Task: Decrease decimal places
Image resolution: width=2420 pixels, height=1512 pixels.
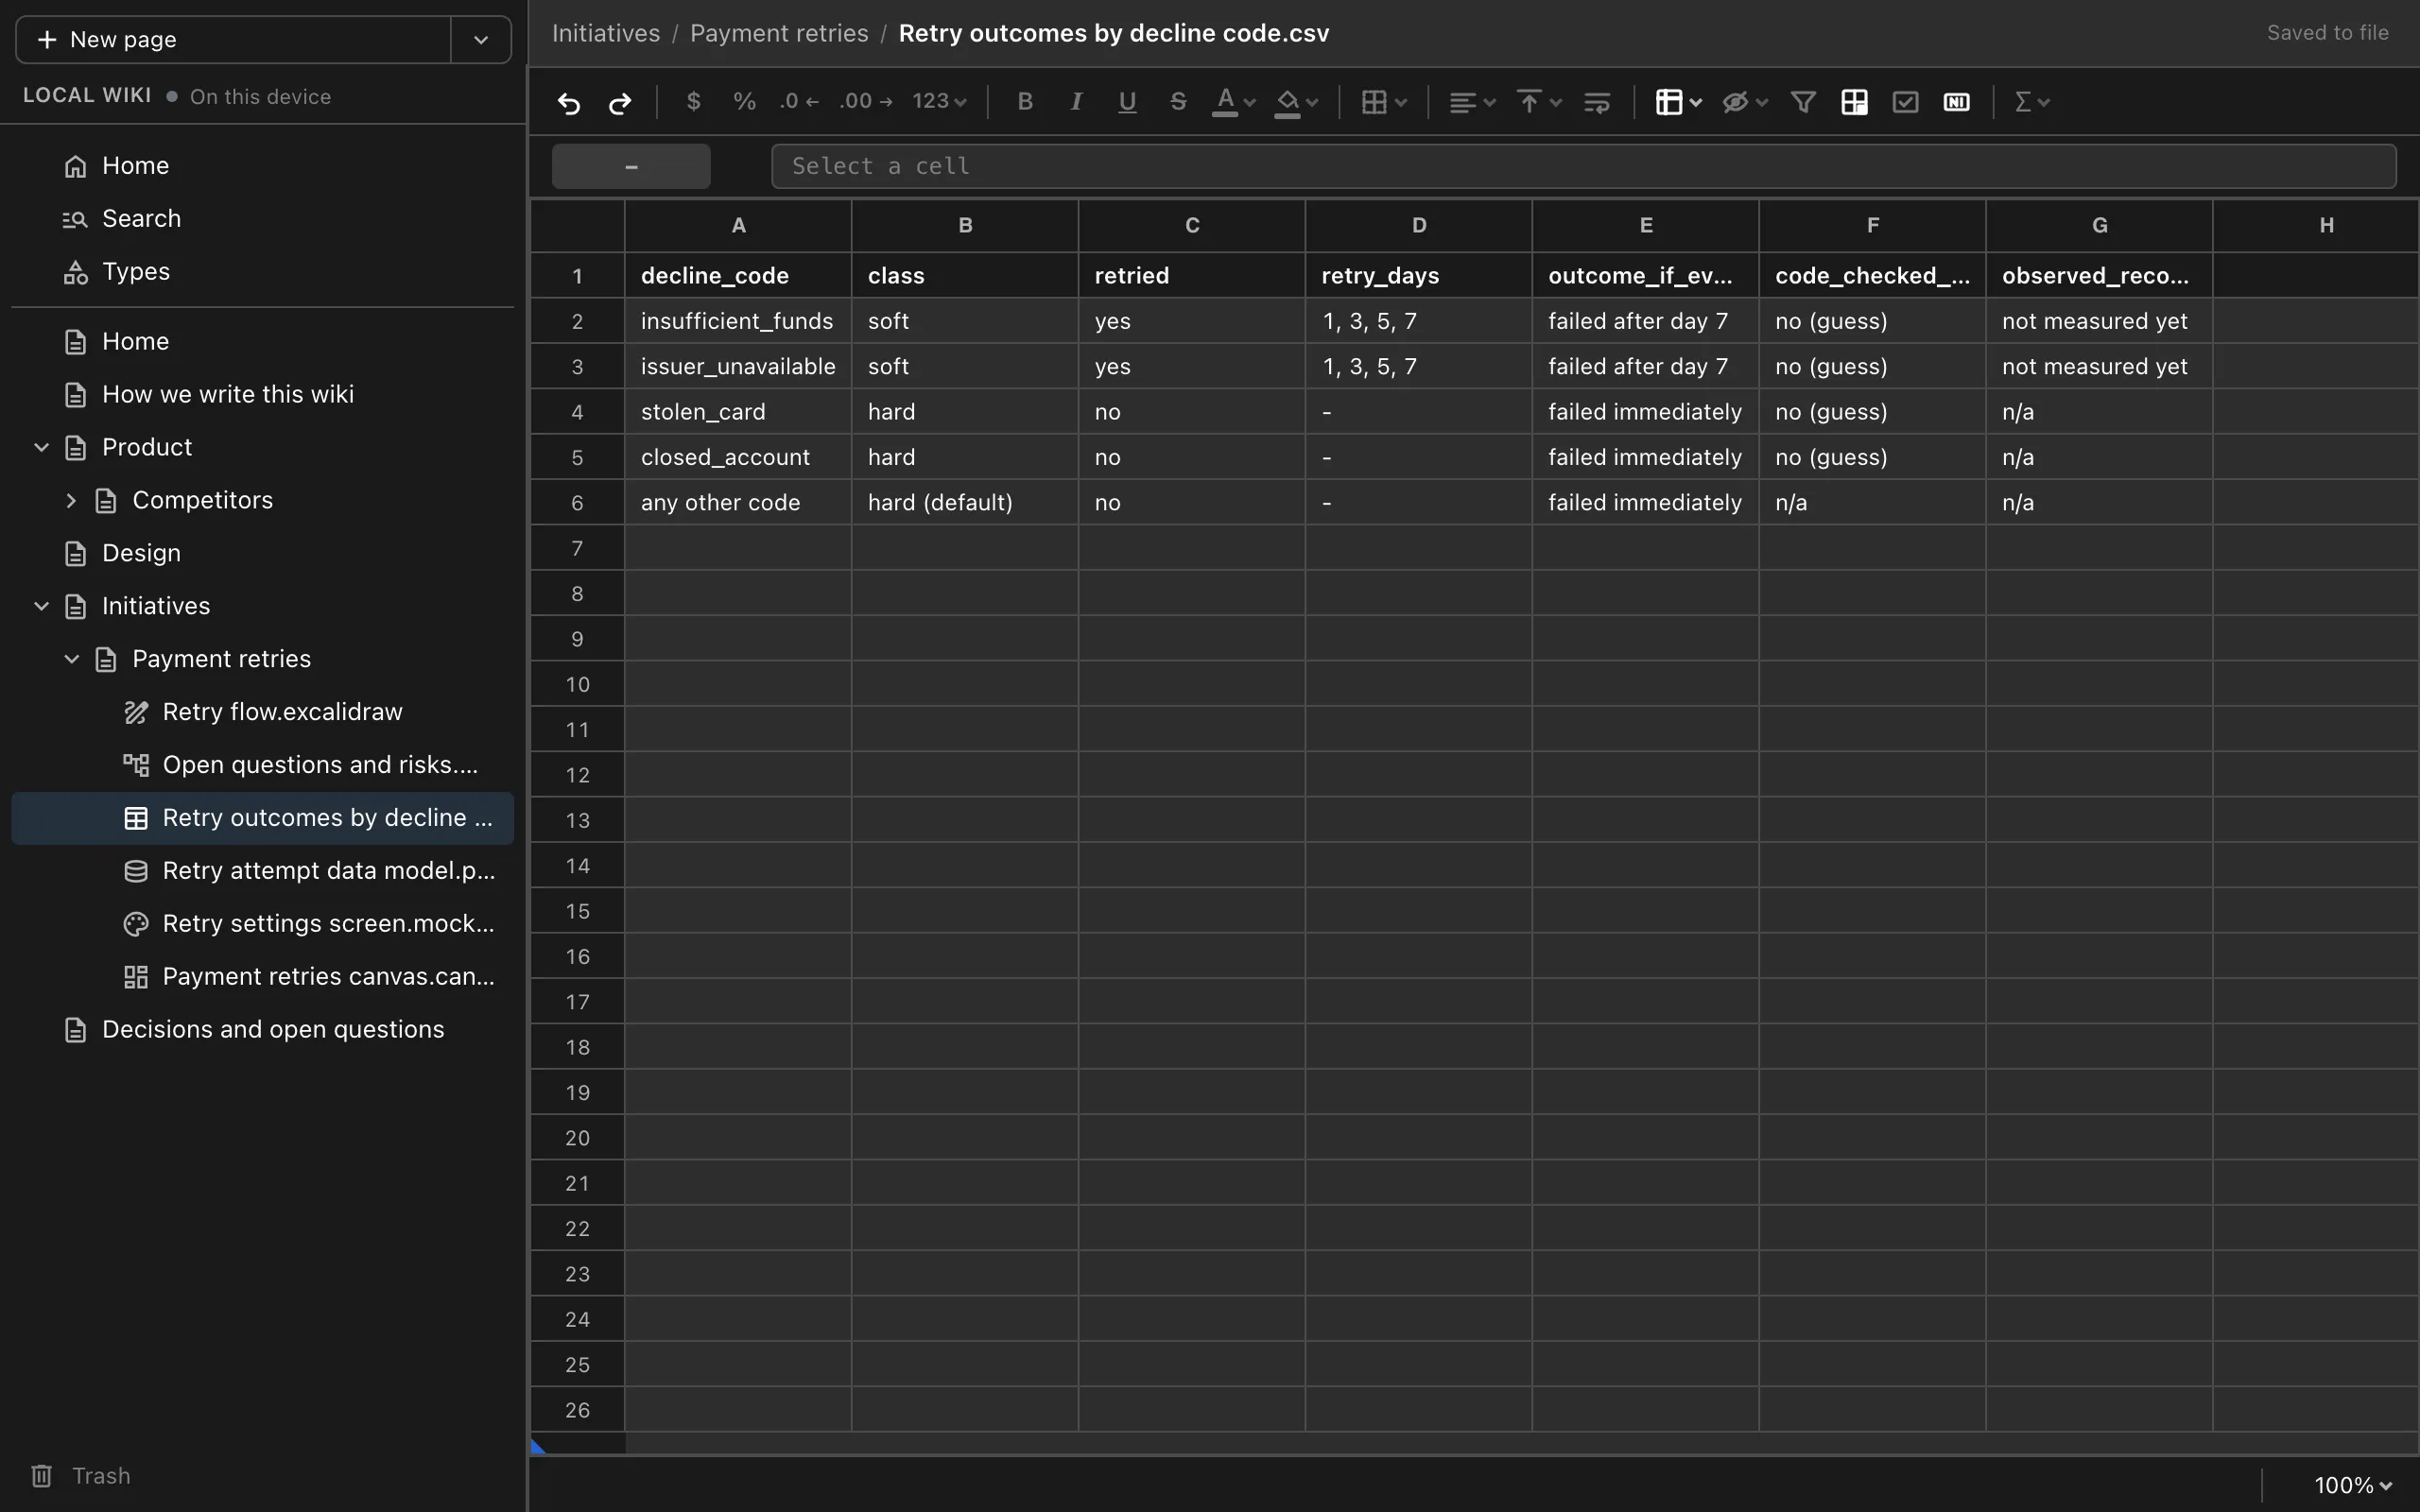Action: pyautogui.click(x=799, y=101)
